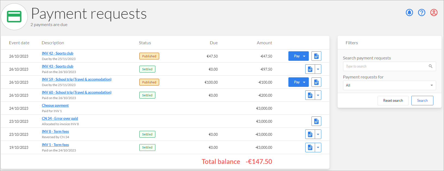Screen dimensions: 444x171
Task: Expand document options for INV 43
Action: tap(318, 69)
